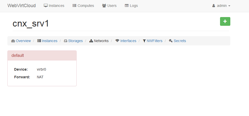Click the Logs icon in navbar
Screen dimensions: 249x116
(x=127, y=6)
